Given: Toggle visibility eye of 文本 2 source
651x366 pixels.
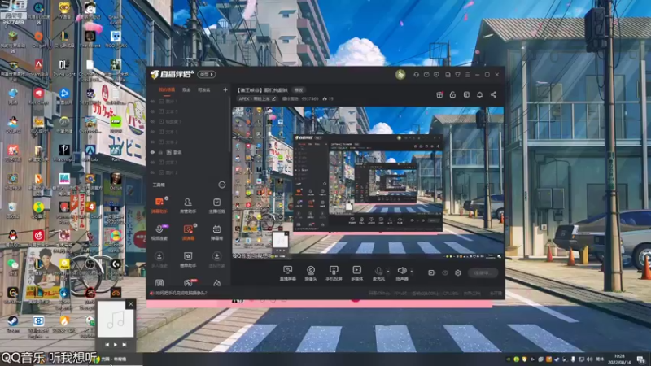Looking at the screenshot, I should tap(152, 142).
